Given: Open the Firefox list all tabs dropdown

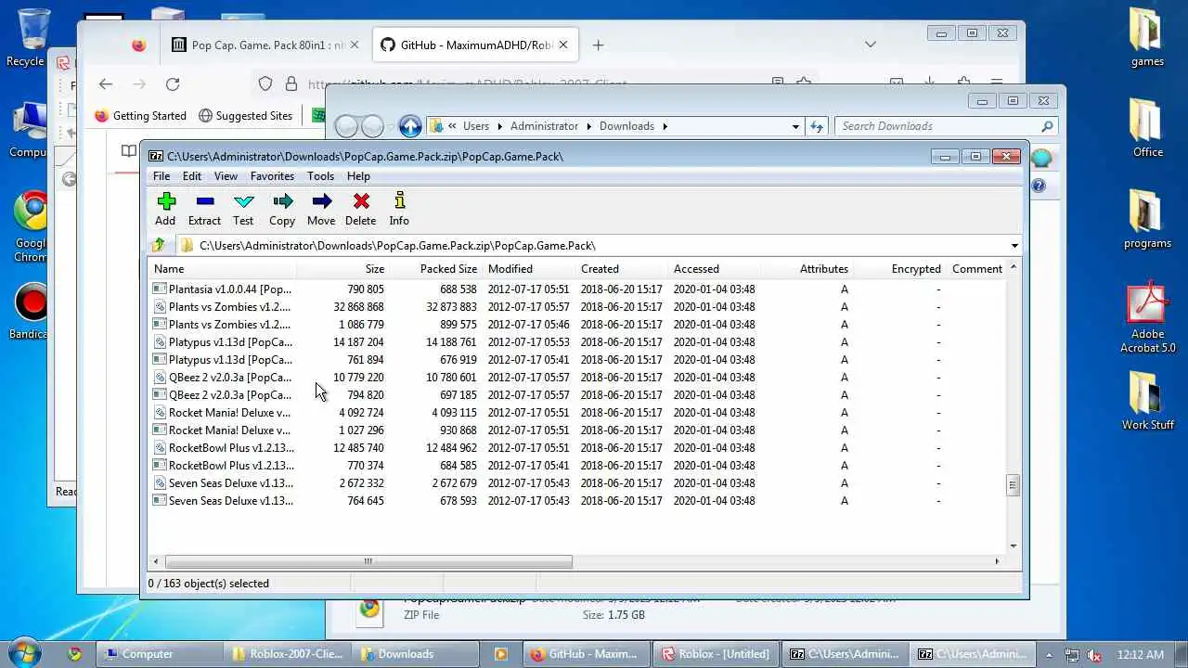Looking at the screenshot, I should pos(870,45).
